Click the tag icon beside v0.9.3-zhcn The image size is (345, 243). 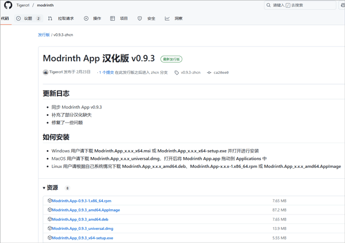point(177,73)
